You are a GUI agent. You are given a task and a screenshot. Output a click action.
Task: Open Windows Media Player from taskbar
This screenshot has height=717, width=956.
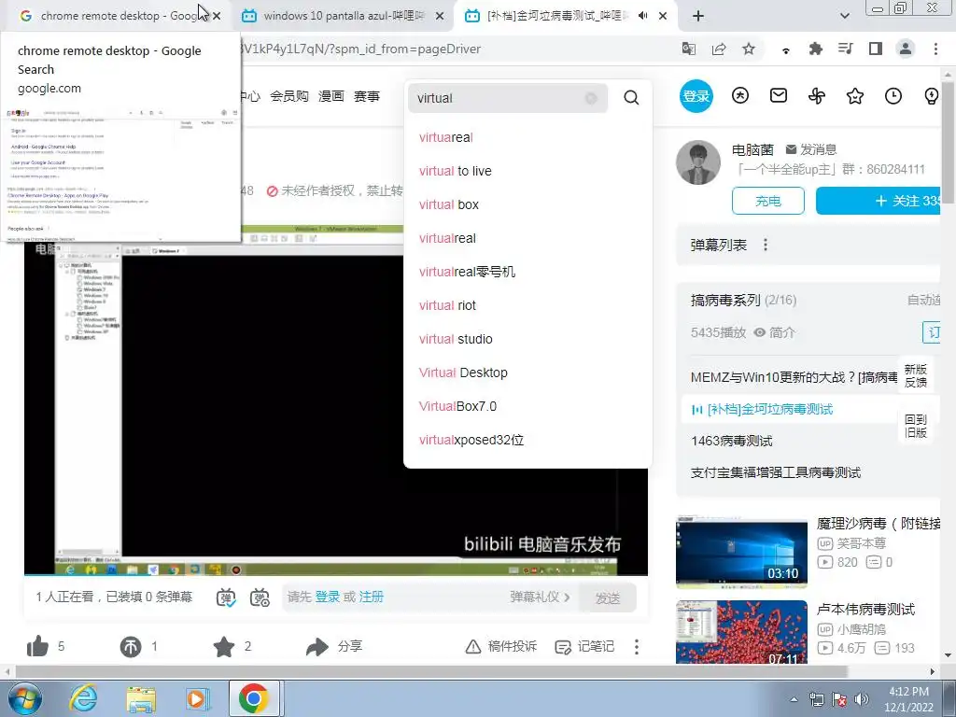[198, 698]
